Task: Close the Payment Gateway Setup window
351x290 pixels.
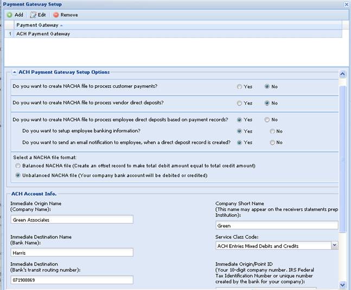Action: coord(346,4)
